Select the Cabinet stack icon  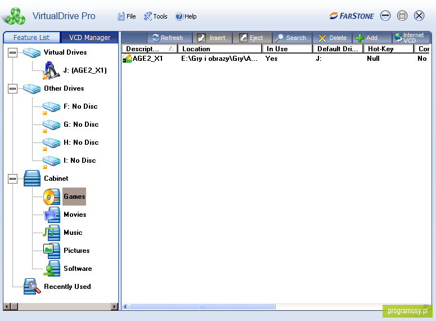(32, 178)
